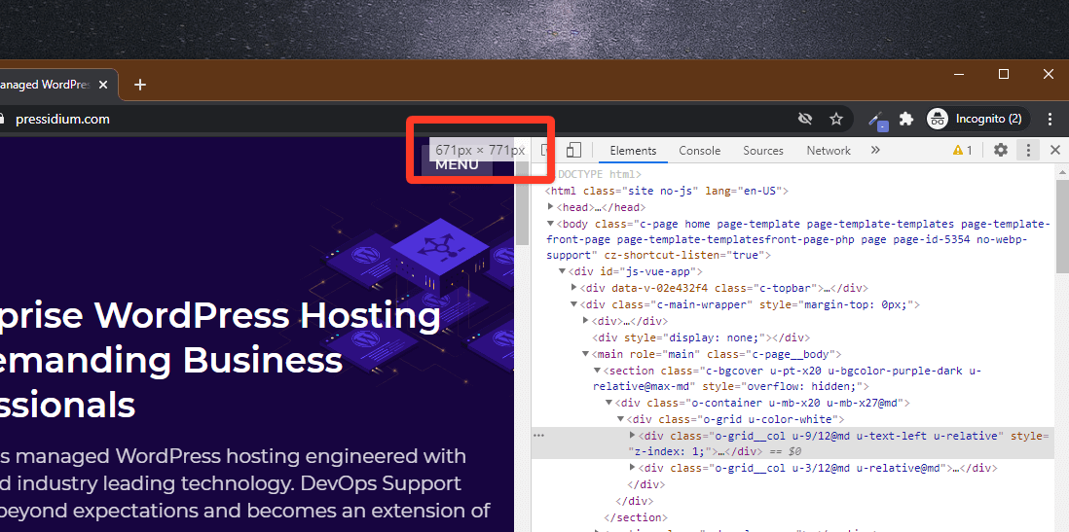Close the Managed WordPress browser tab
Screen dimensions: 1069x532
103,86
